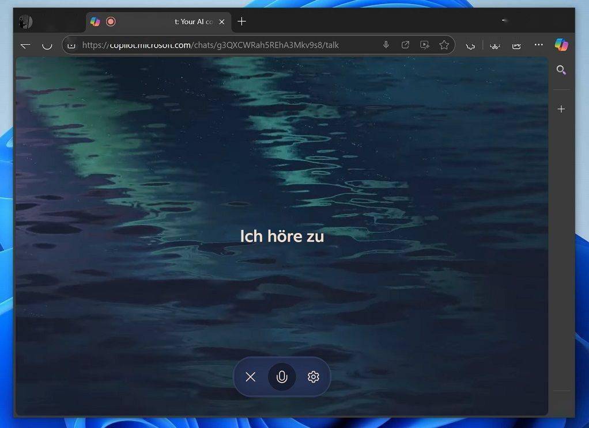Click the sidebar plus add button
This screenshot has width=589, height=428.
coord(561,109)
